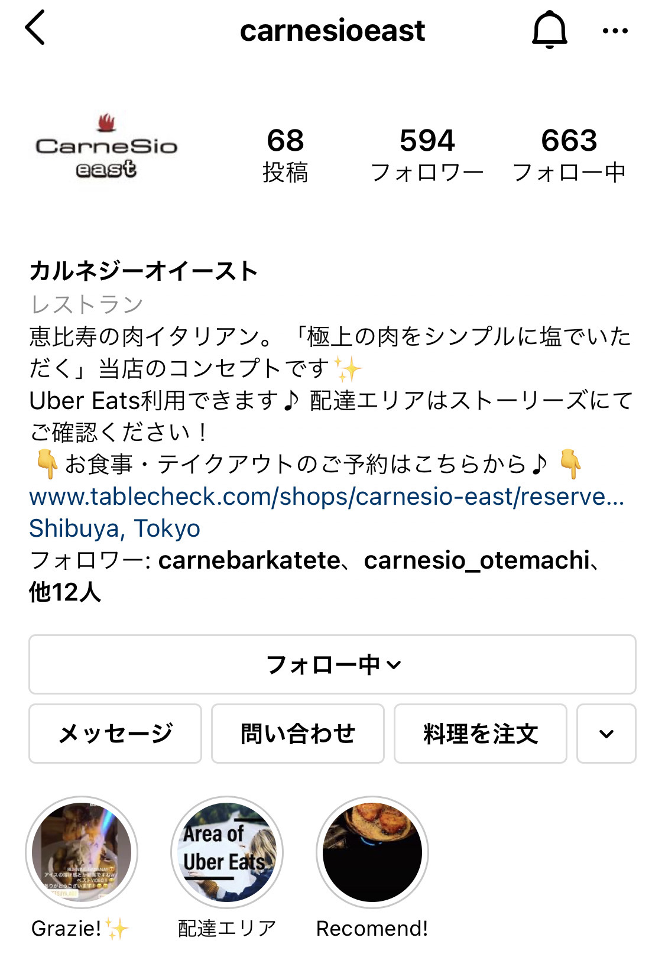Tap the 問い合わせ contact button
The width and height of the screenshot is (665, 957).
click(298, 734)
